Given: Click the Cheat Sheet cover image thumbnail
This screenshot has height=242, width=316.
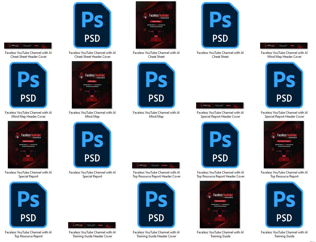Looking at the screenshot, I should [156, 25].
